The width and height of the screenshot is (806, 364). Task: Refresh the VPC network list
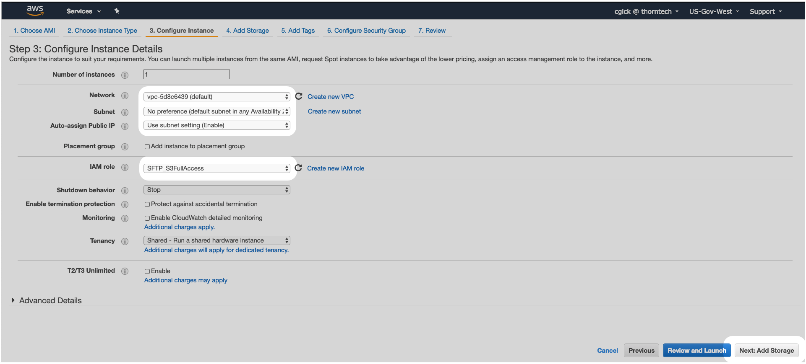299,96
